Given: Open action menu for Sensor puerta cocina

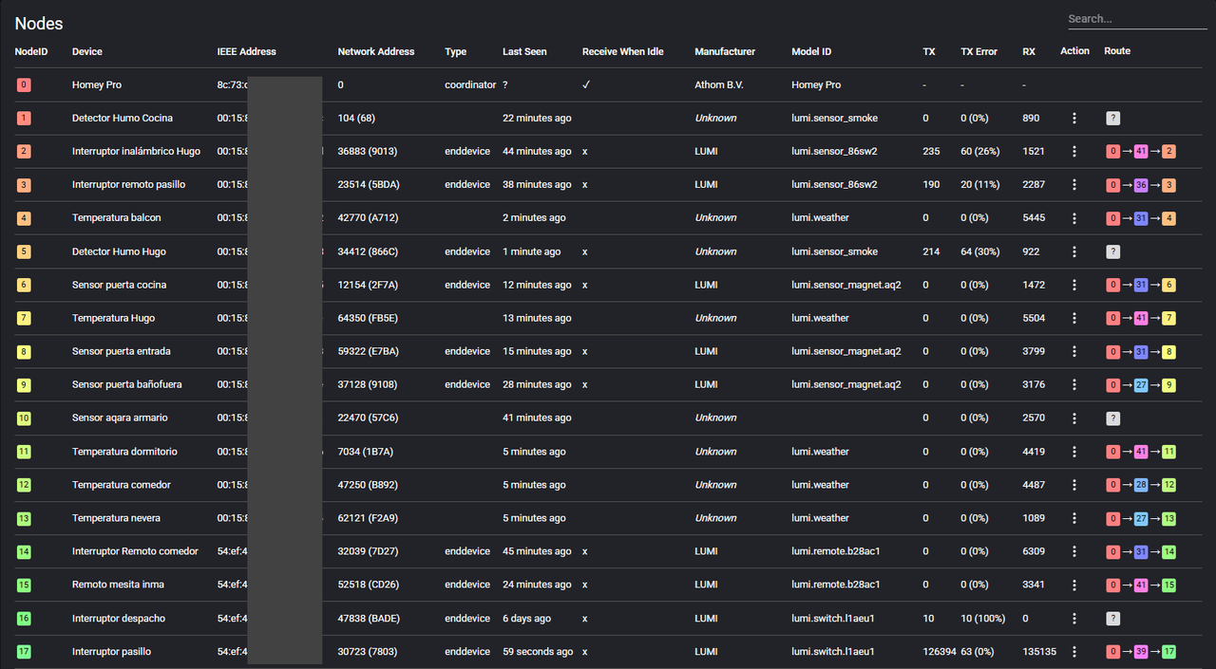Looking at the screenshot, I should [x=1074, y=286].
